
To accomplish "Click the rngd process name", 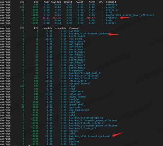I will tap(72, 89).
